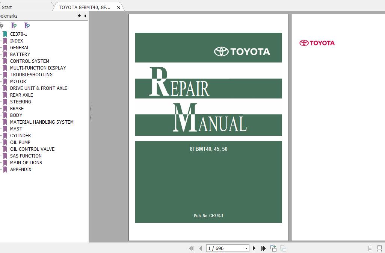Click the expand-all bookmarks double arrow icon

[79, 16]
